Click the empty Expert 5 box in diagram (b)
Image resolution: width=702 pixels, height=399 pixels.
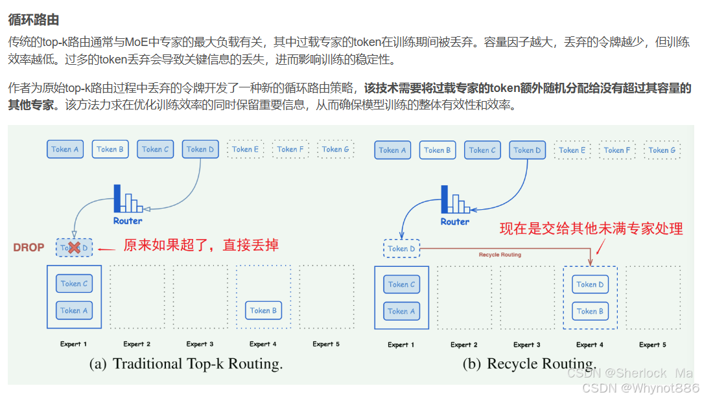tap(653, 298)
